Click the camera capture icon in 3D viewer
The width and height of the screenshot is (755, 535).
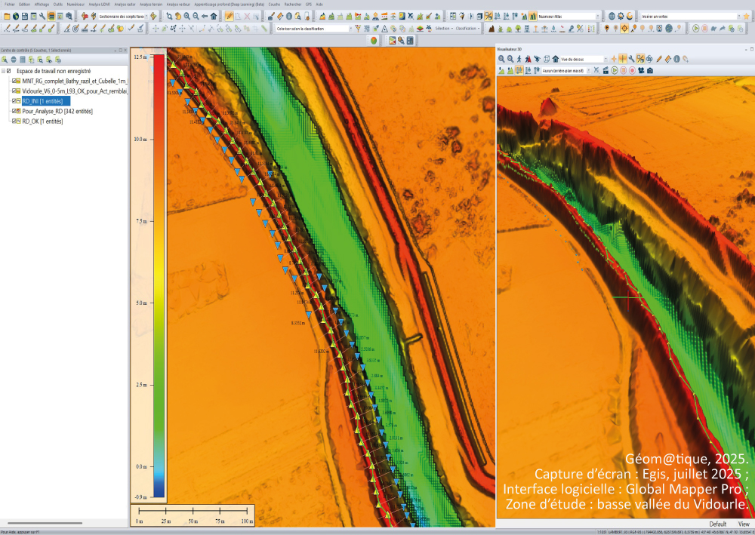click(649, 70)
